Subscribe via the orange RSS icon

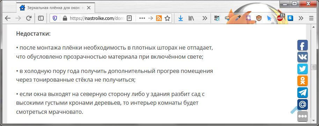(159, 18)
